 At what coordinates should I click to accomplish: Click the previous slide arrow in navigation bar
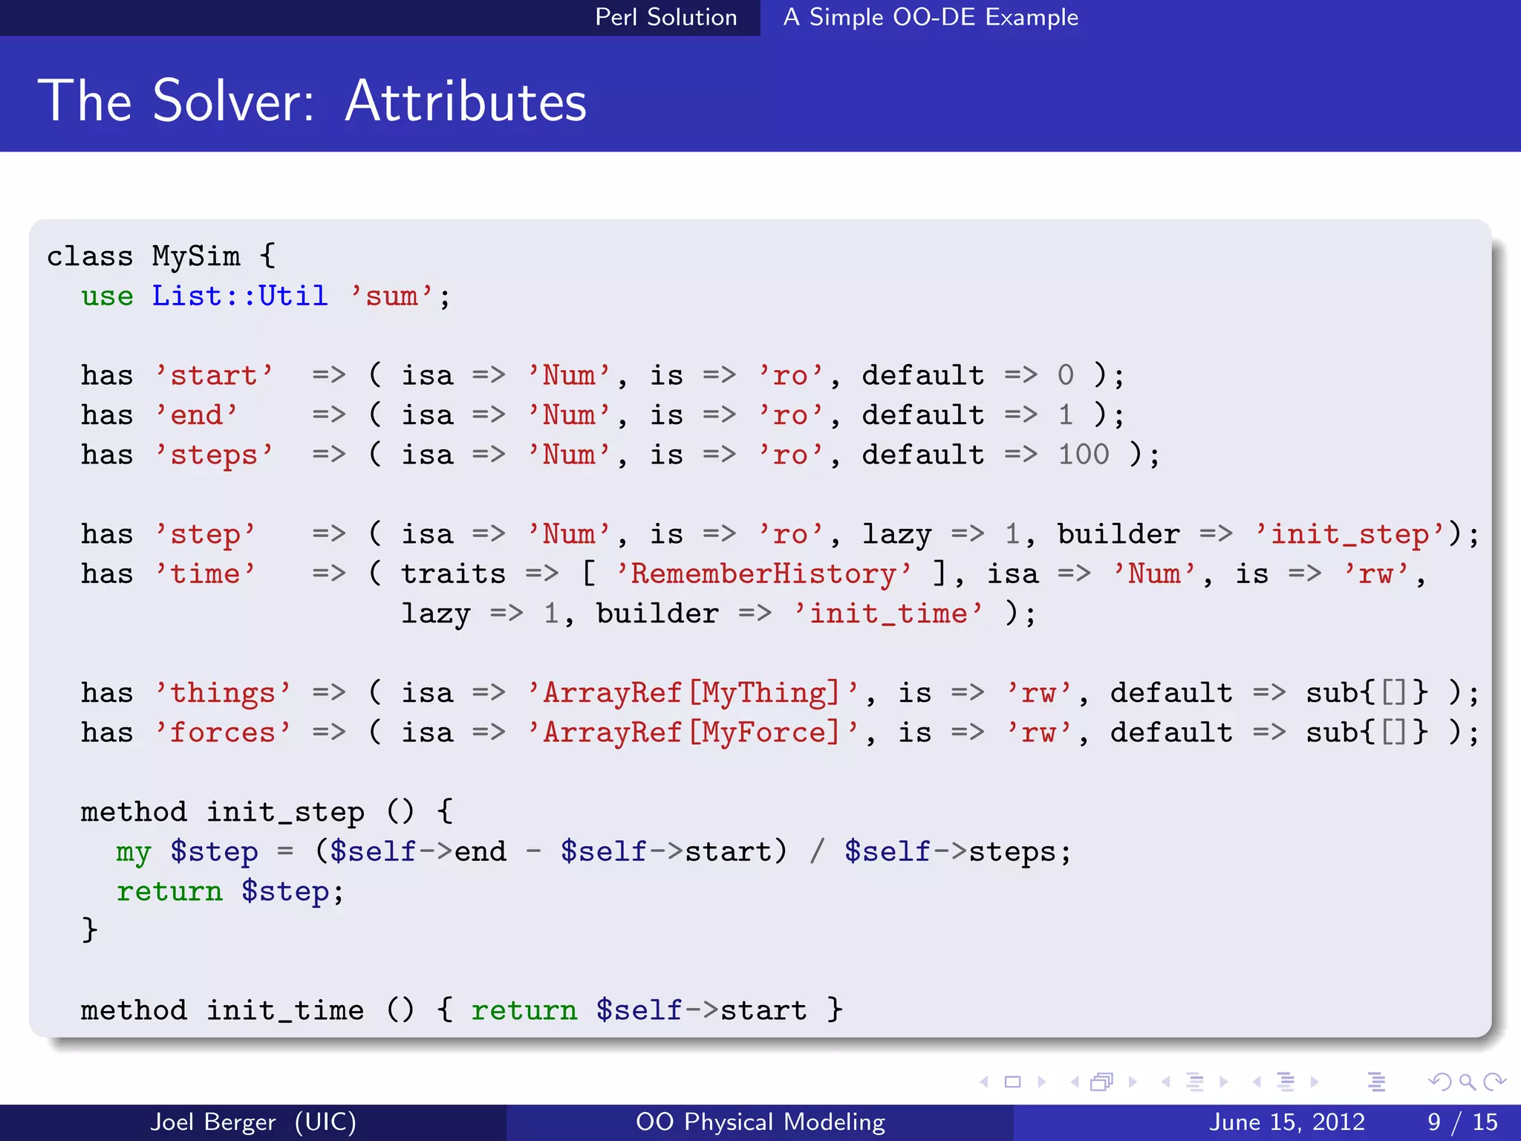click(984, 1082)
